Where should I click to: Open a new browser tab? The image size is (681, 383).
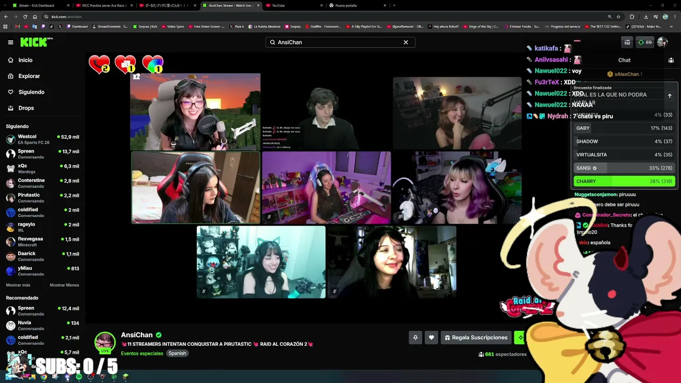pos(394,5)
